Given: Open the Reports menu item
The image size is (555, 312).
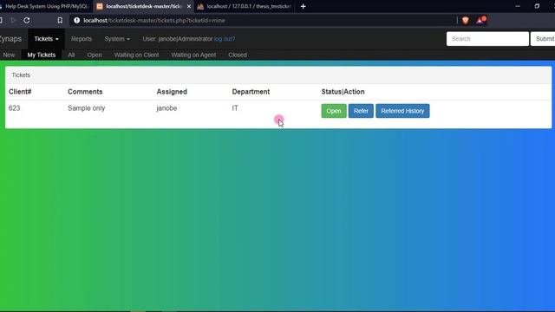Looking at the screenshot, I should coord(82,39).
